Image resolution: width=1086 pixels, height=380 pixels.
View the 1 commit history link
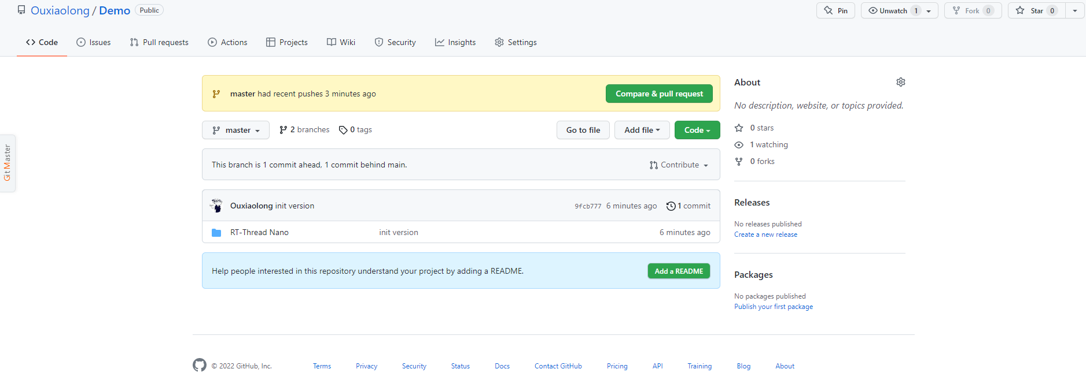[x=689, y=206]
